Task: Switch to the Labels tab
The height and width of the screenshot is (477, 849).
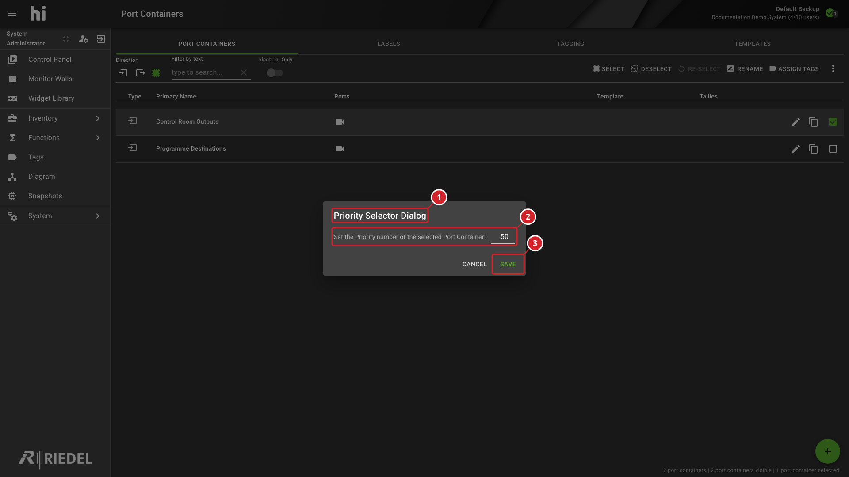Action: click(389, 44)
